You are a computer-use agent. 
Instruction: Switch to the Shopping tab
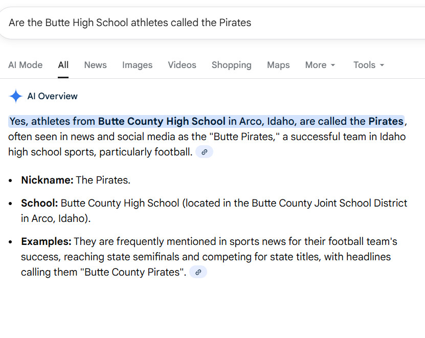pos(231,65)
